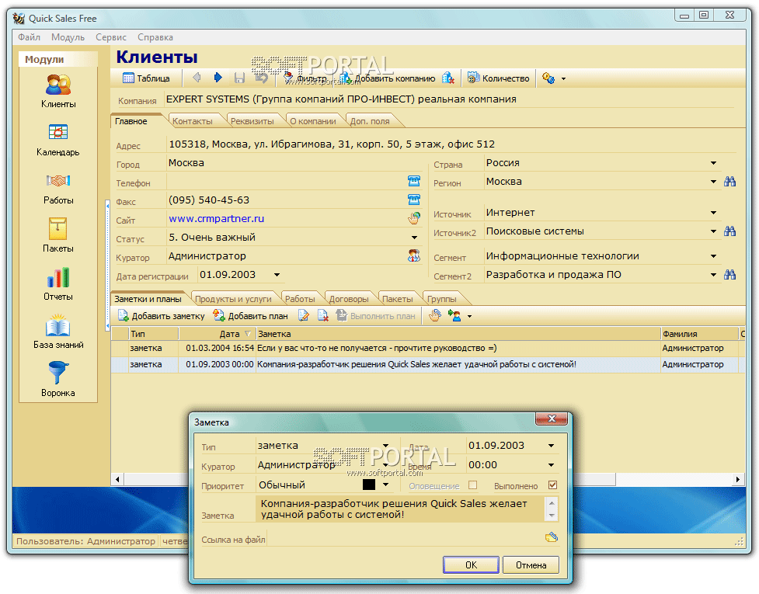Expand the Сегмент dropdown arrow
759x594 pixels.
[713, 256]
